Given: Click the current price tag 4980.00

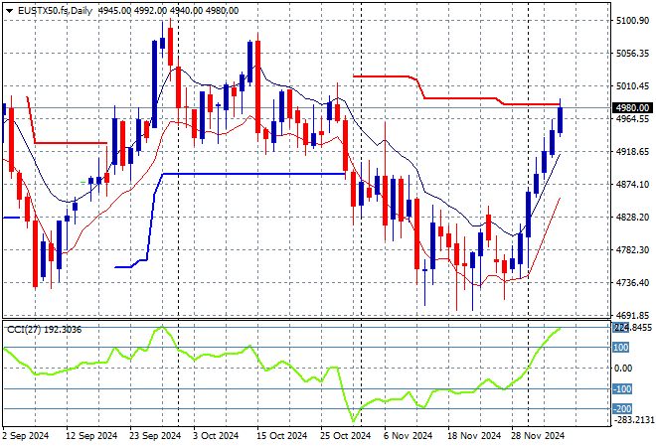Looking at the screenshot, I should (632, 107).
